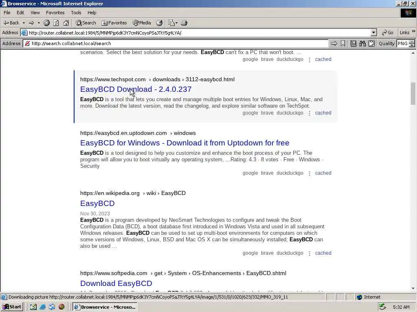417x312 pixels.
Task: Open the Windows Start menu
Action: [x=12, y=307]
